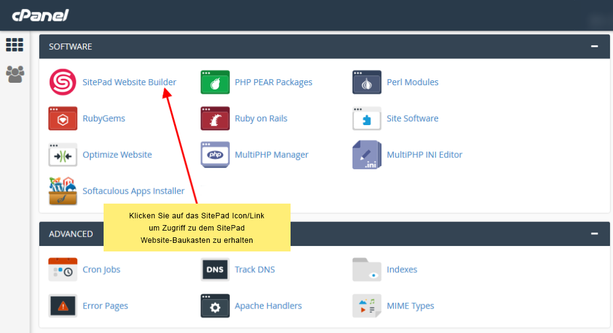This screenshot has width=613, height=333.
Task: Click the PHP PEAR Packages pear icon
Action: click(x=215, y=82)
